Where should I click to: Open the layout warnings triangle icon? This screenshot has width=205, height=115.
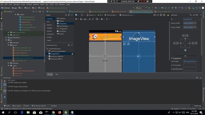point(168,15)
